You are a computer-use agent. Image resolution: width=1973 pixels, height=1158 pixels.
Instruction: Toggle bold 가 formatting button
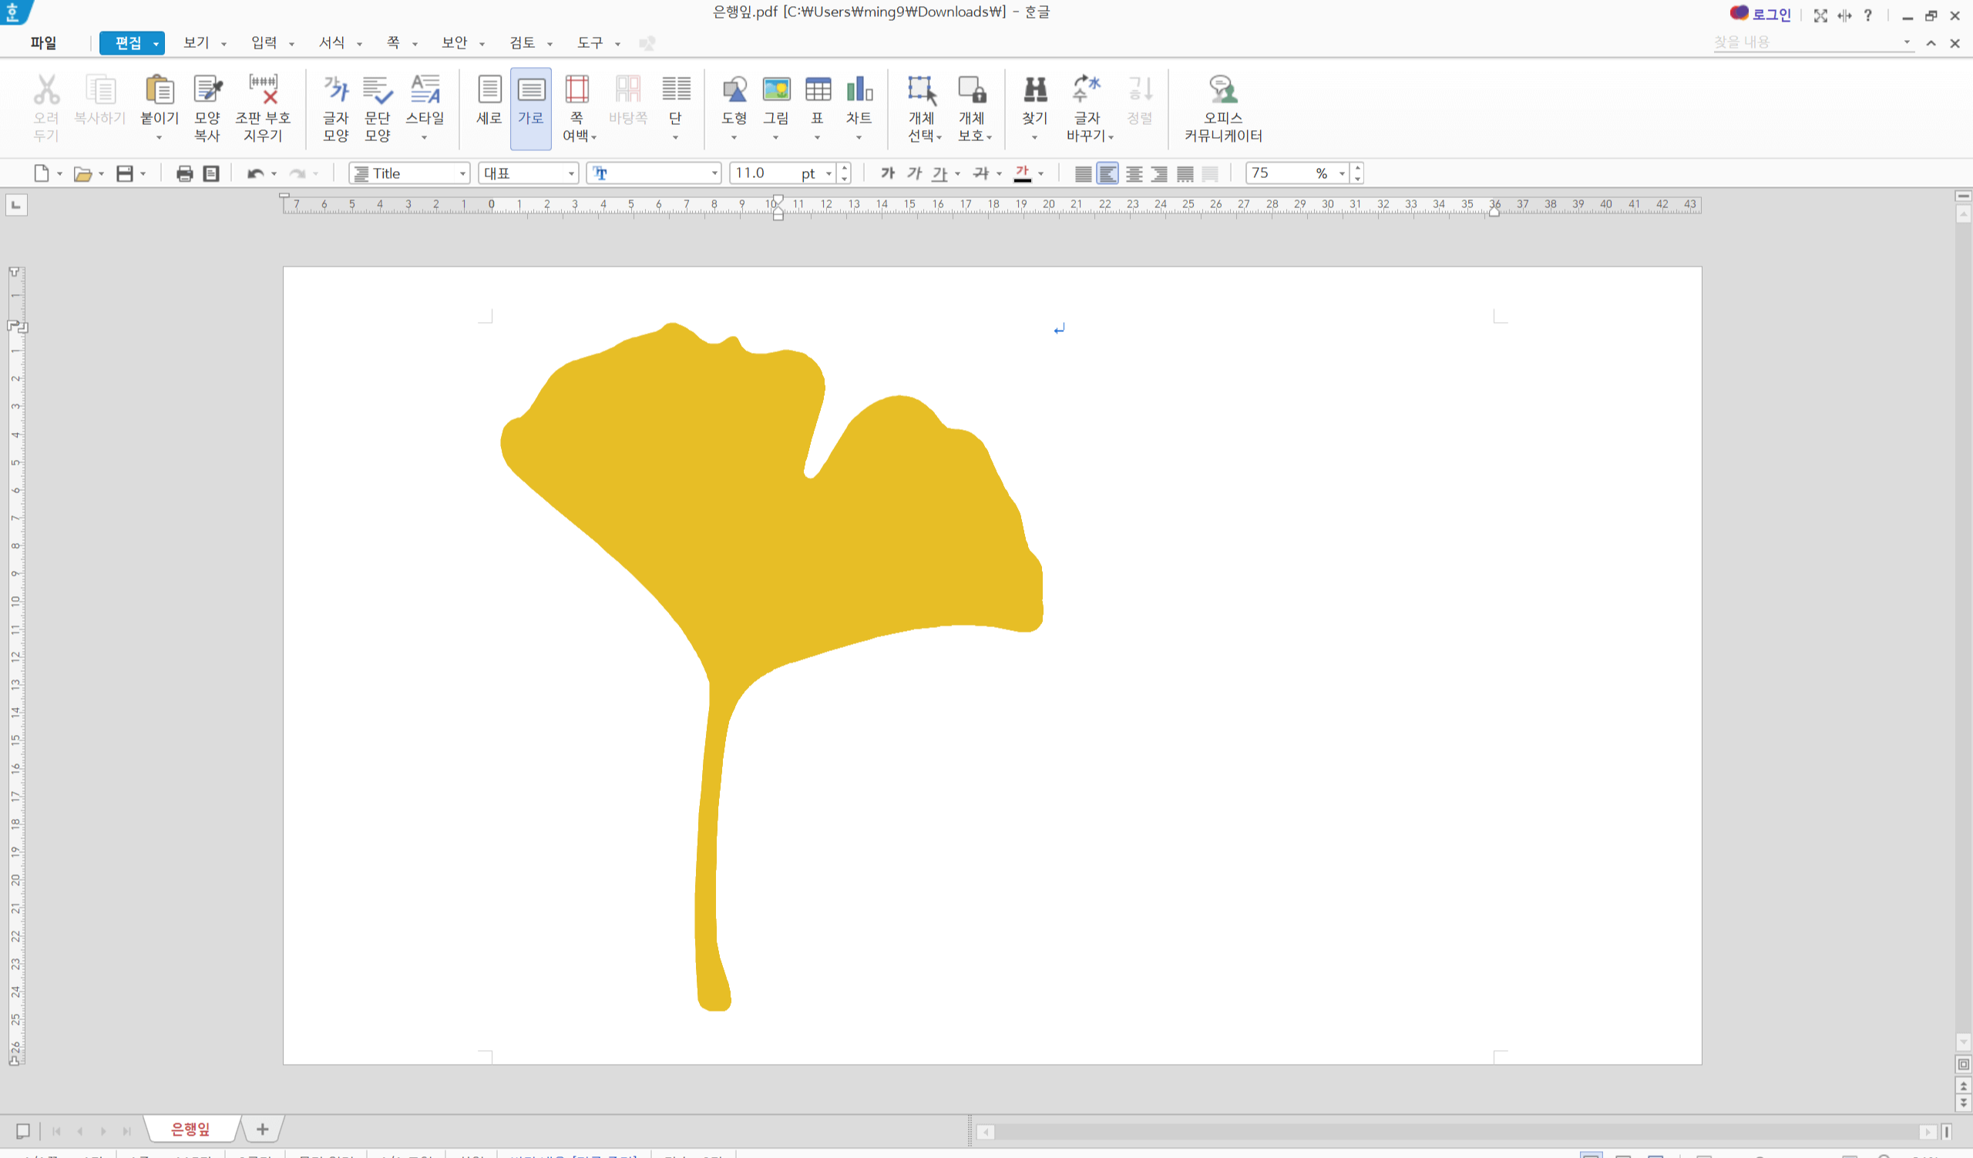(887, 173)
